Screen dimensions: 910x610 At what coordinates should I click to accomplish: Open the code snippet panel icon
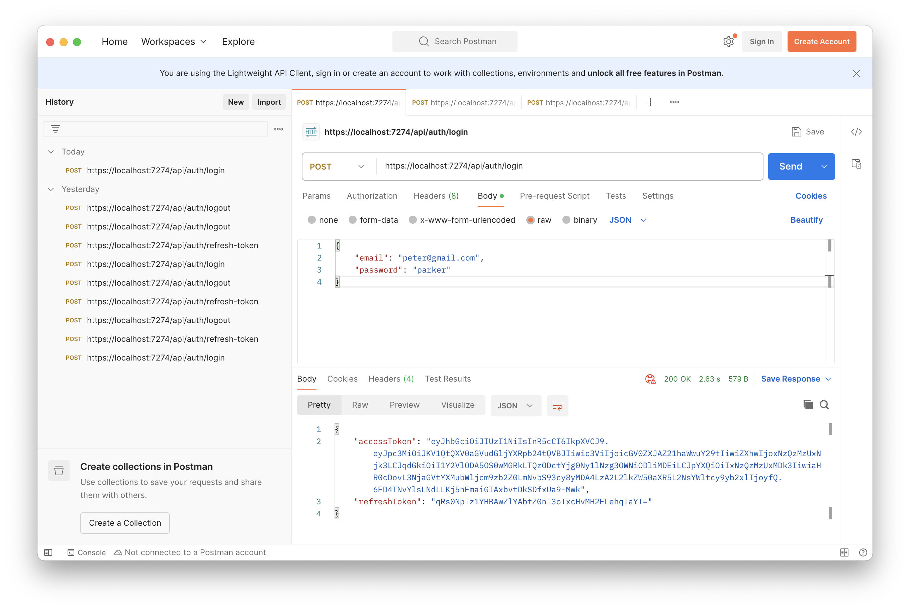pos(856,132)
